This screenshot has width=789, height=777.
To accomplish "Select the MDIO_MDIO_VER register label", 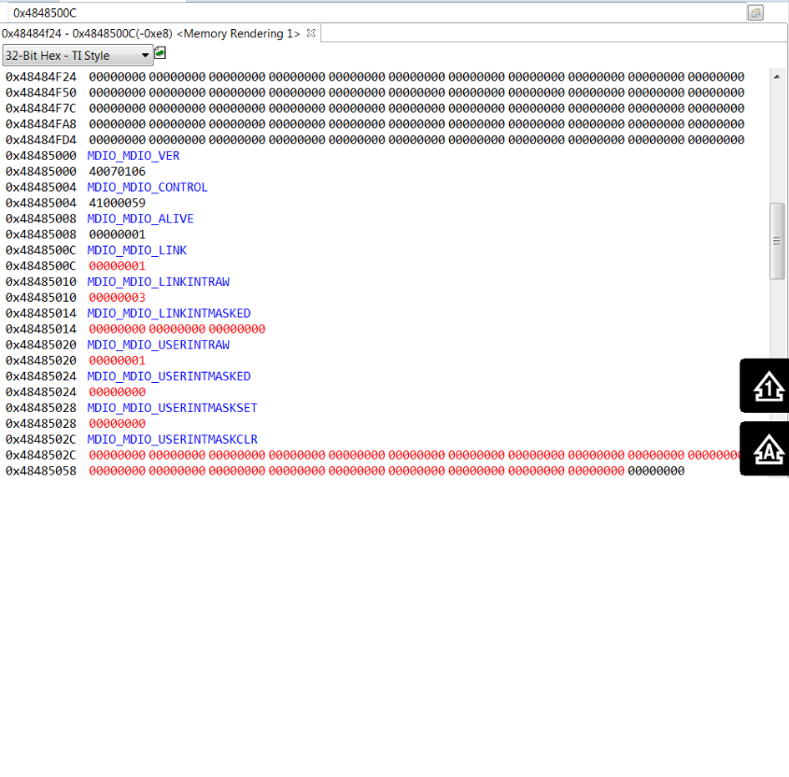I will pyautogui.click(x=134, y=156).
